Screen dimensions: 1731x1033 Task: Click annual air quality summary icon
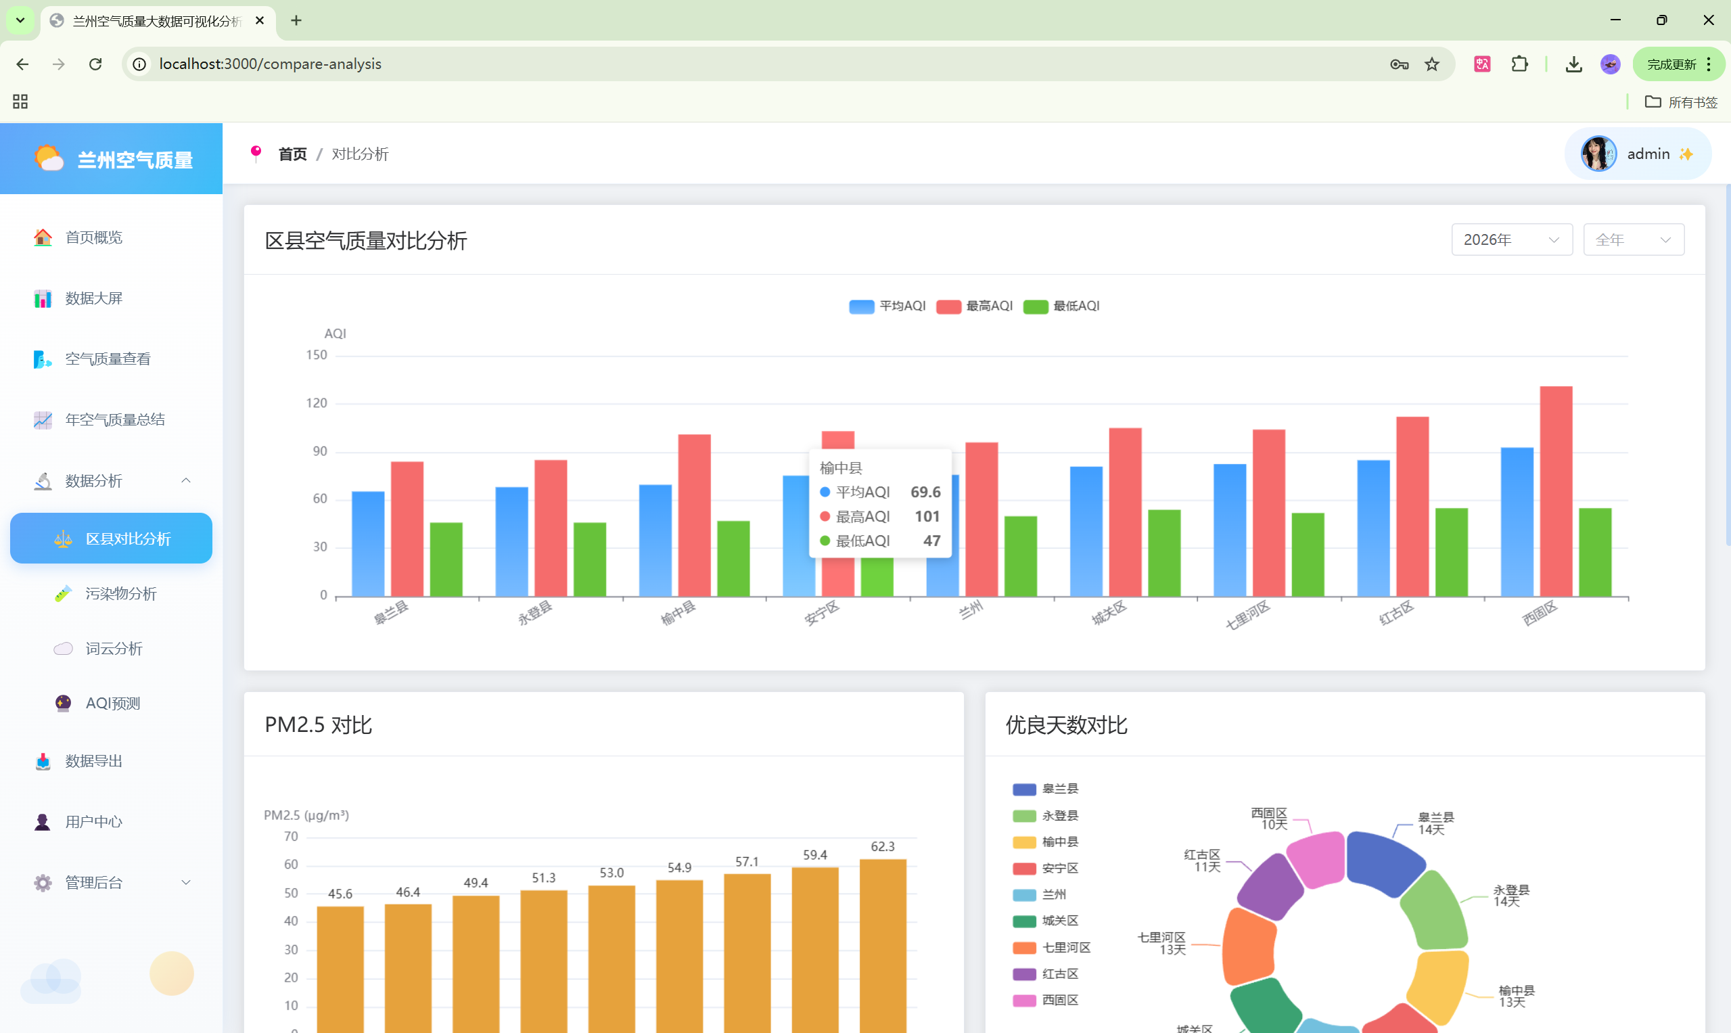click(x=43, y=419)
